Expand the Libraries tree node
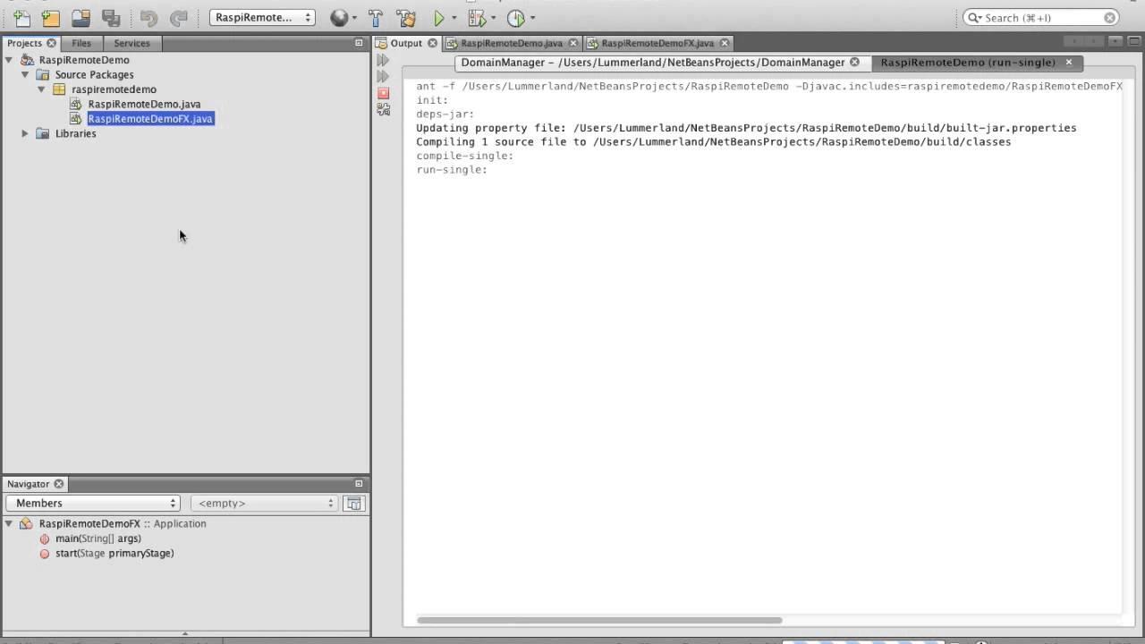The width and height of the screenshot is (1145, 644). [25, 133]
